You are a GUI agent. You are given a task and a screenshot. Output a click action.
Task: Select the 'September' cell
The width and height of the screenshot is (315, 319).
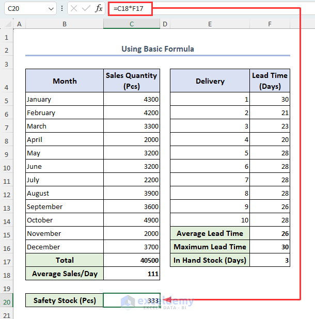(65, 206)
